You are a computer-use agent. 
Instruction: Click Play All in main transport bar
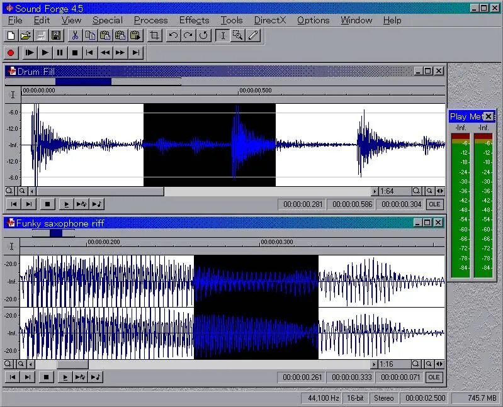30,53
